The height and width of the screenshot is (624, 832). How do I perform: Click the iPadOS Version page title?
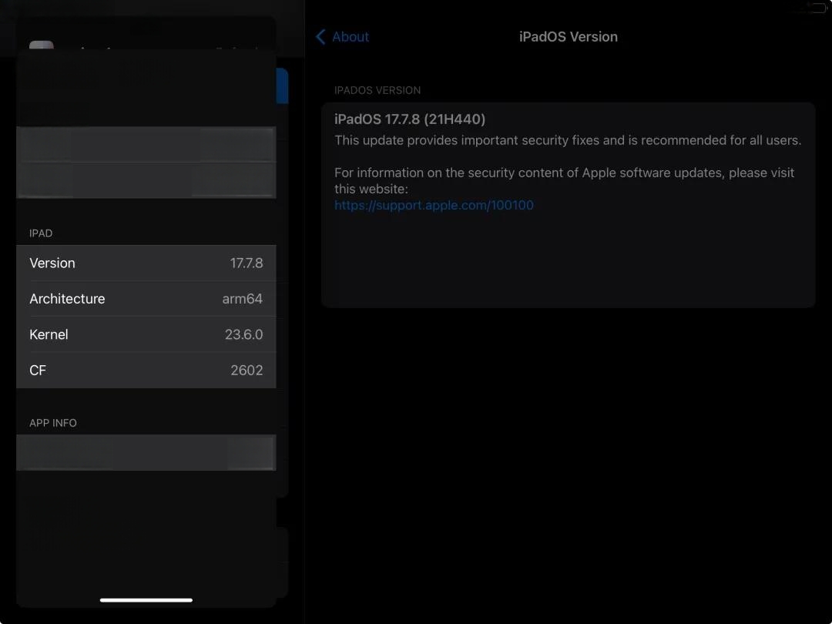pos(569,37)
